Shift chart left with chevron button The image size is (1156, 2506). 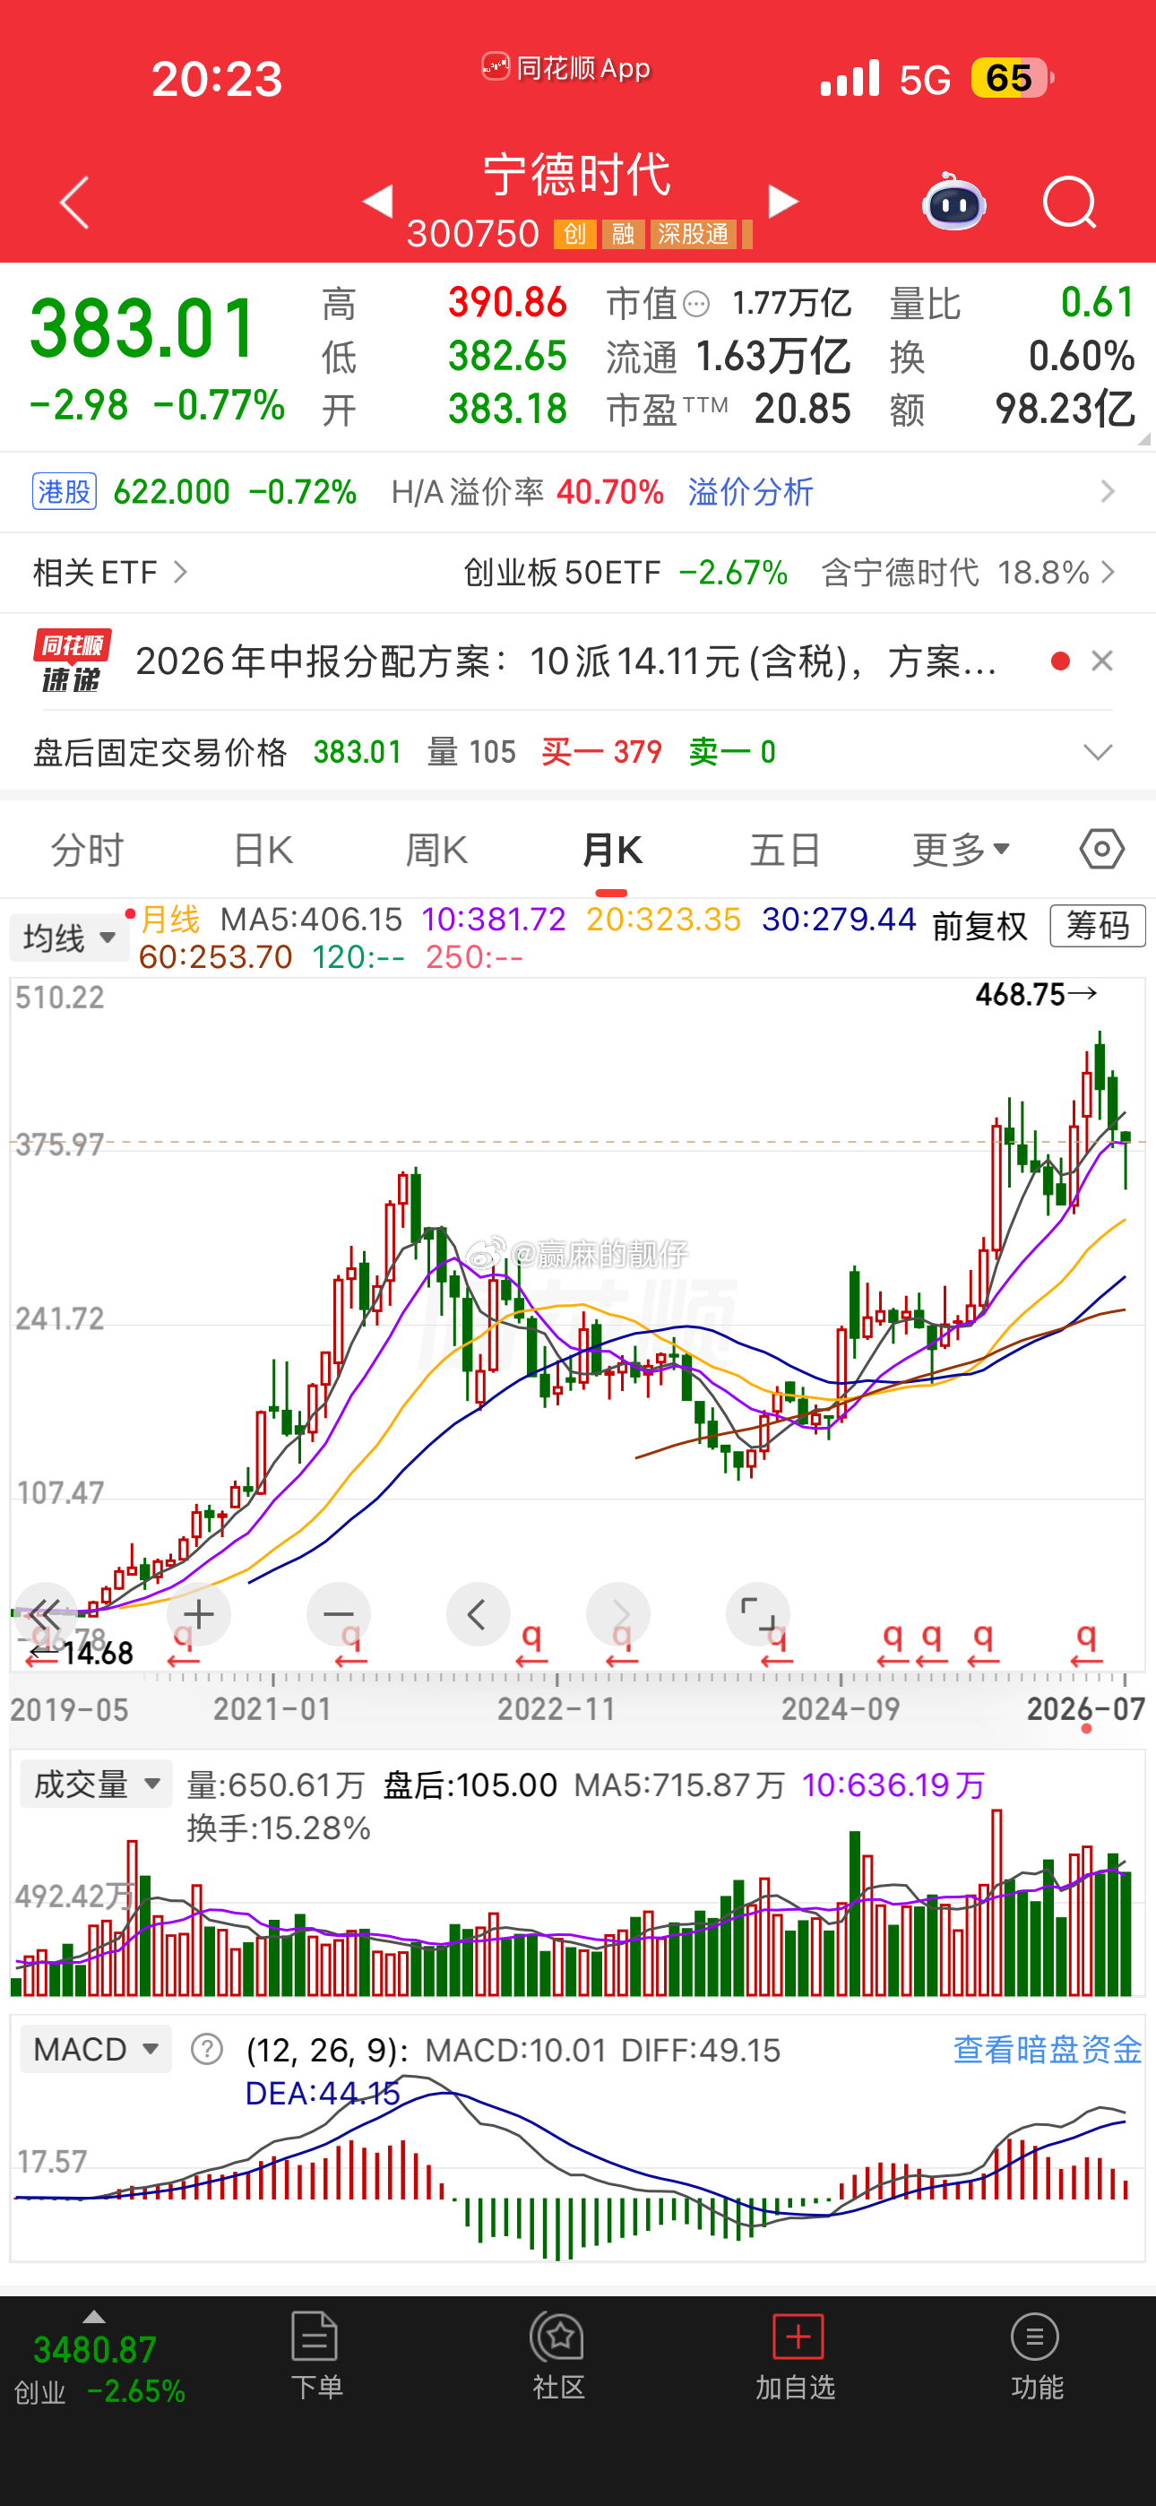coord(478,1614)
